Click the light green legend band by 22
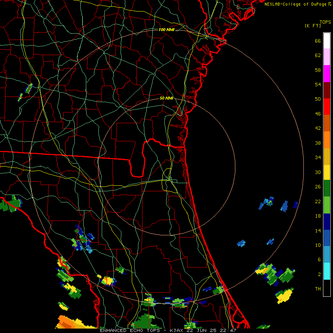Viewport: 333px width, 333px height. 327,205
